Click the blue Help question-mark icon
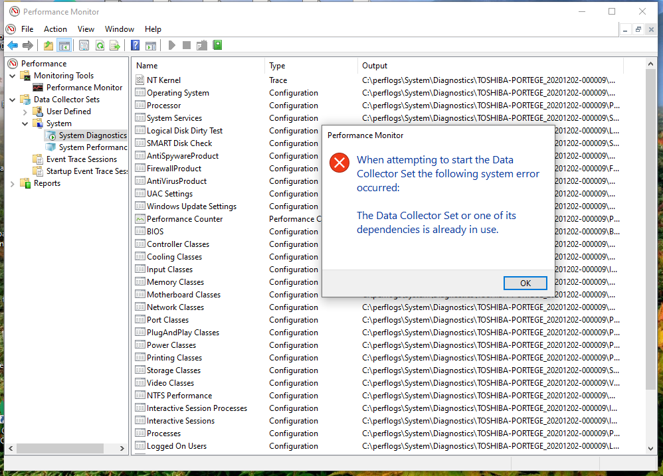 tap(135, 45)
